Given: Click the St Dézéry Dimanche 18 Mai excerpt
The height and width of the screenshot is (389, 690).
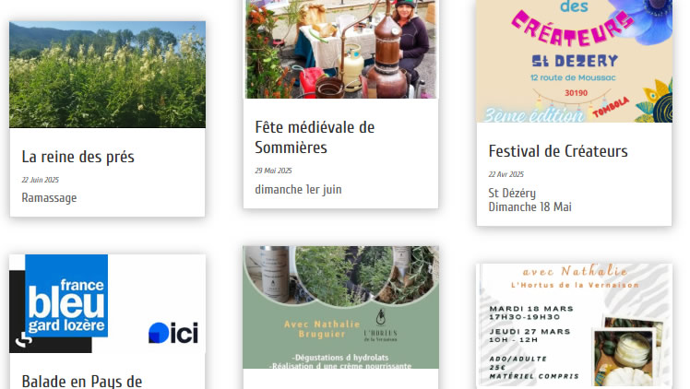Looking at the screenshot, I should (x=529, y=200).
